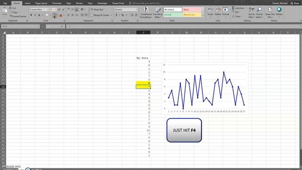Viewport: 302px width, 170px height.
Task: Decrease font size with smaller A
Action: tap(63, 9)
